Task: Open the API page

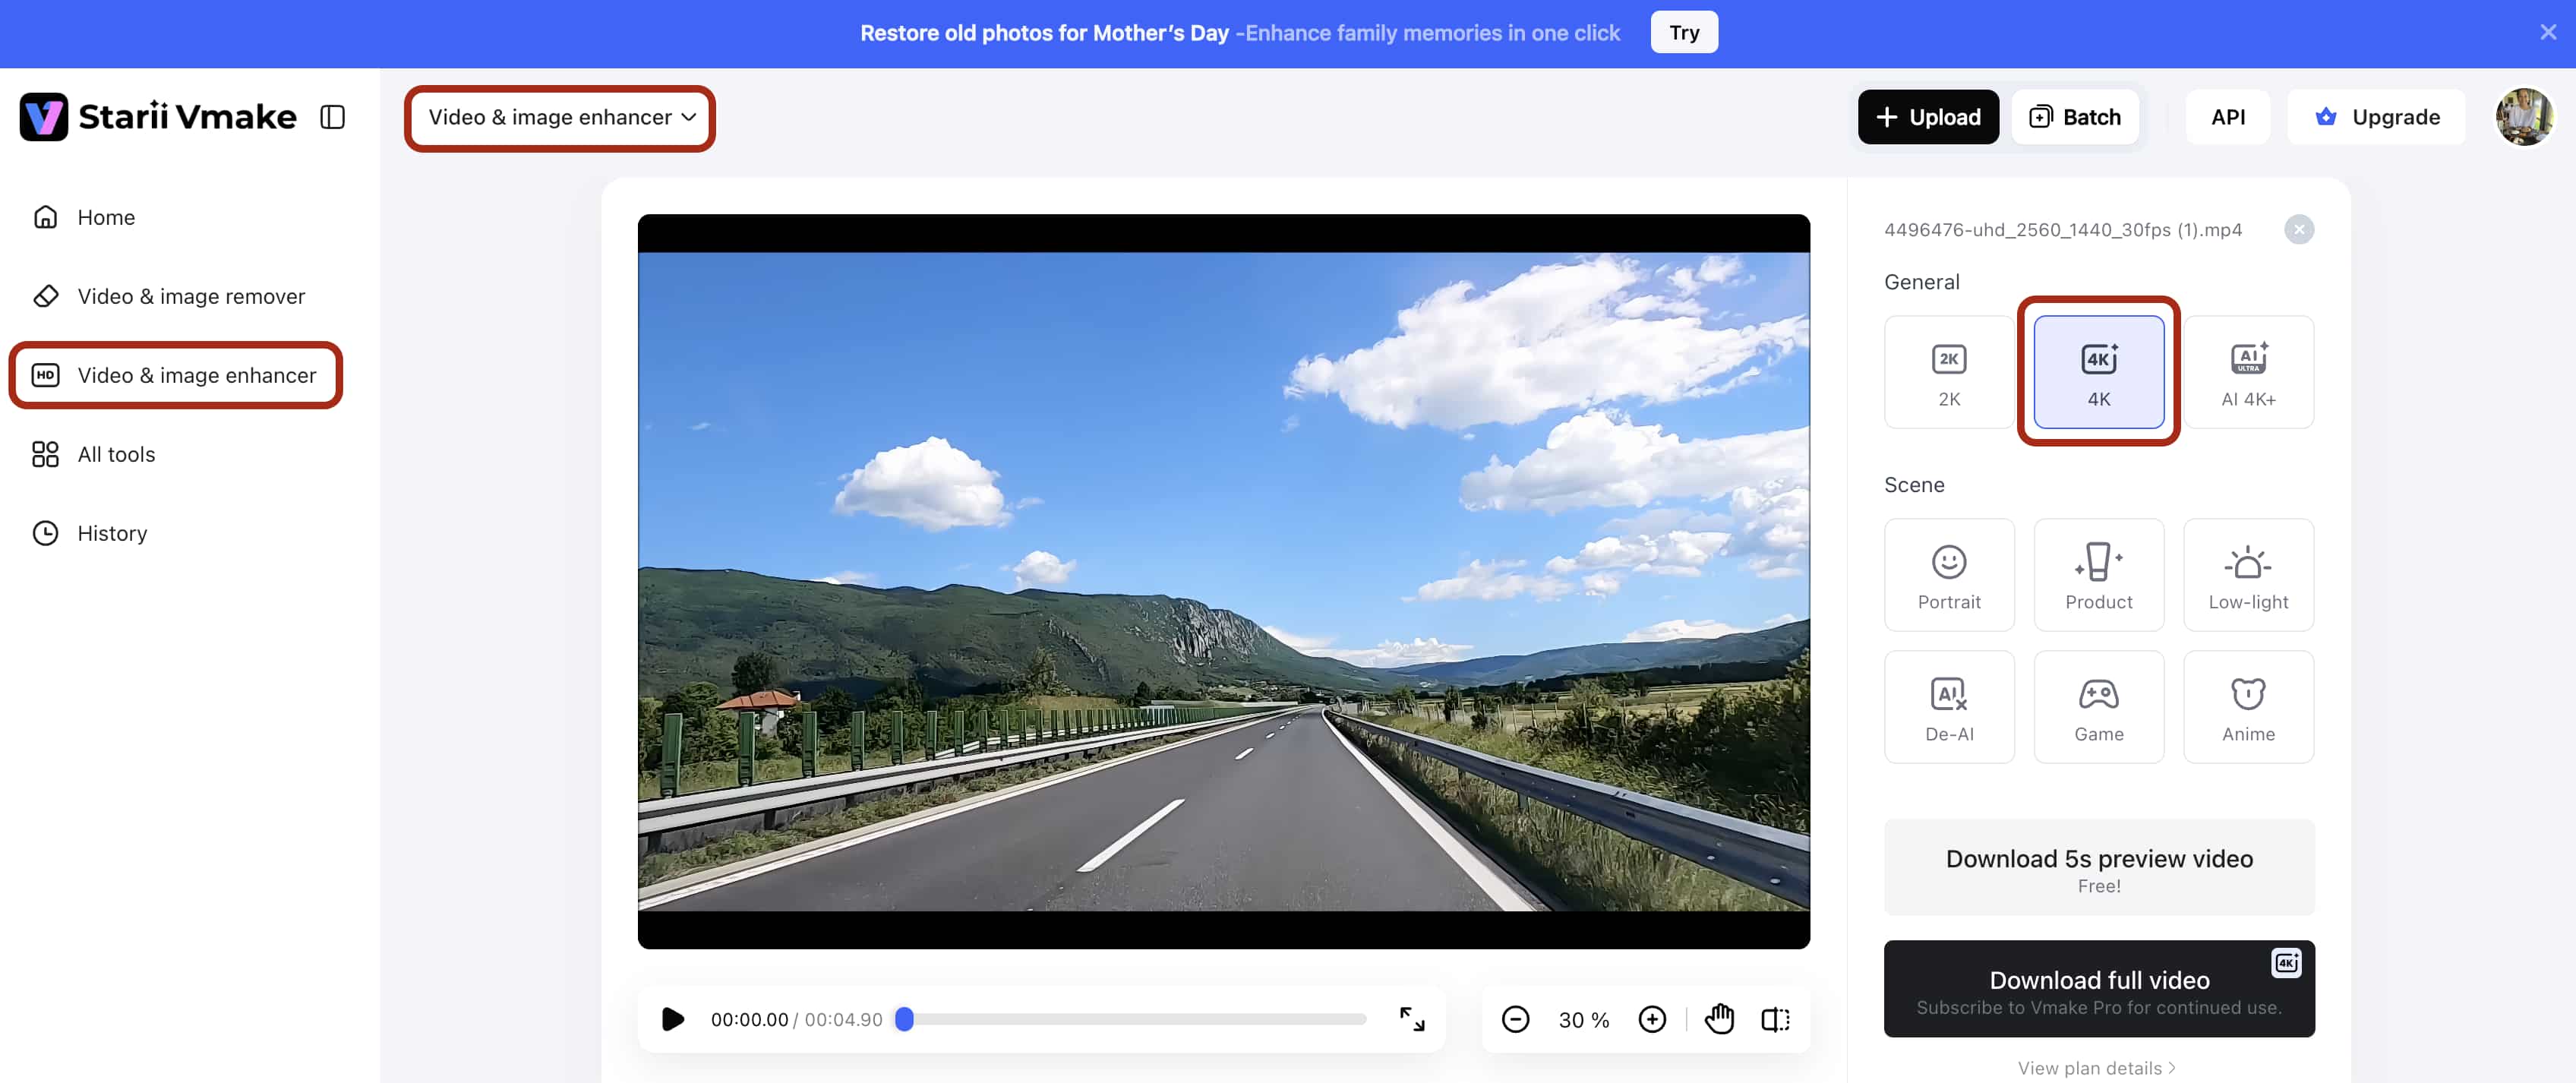Action: point(2227,117)
